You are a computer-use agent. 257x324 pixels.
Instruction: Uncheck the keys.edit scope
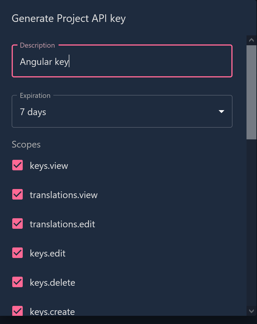tap(17, 253)
